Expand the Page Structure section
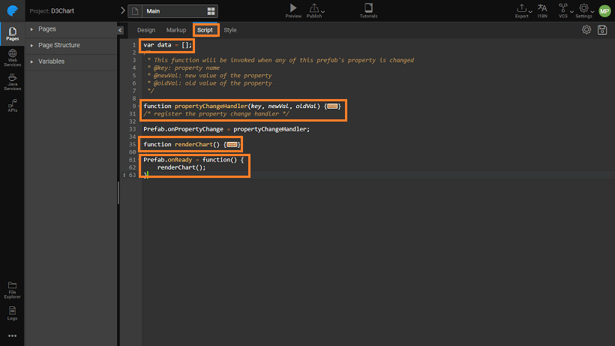This screenshot has height=346, width=615. [x=58, y=45]
